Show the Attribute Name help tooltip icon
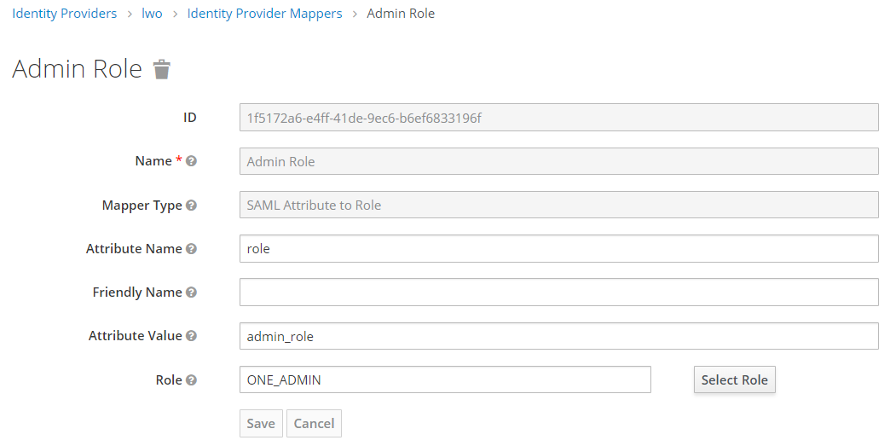The image size is (890, 446). tap(192, 249)
